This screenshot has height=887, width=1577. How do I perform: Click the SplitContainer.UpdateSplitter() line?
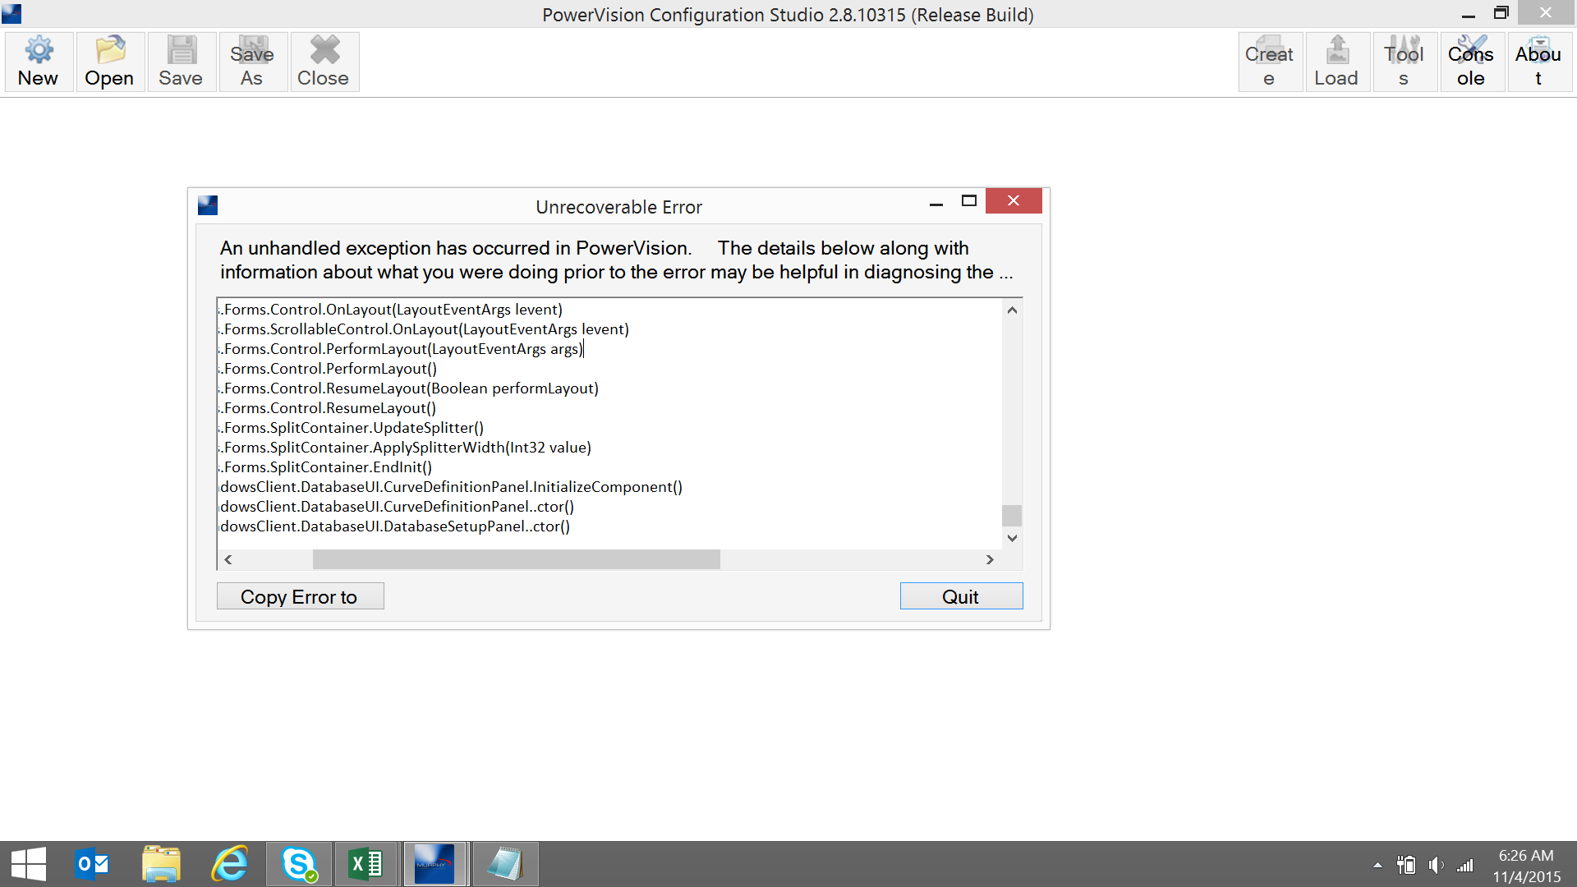[x=351, y=428]
